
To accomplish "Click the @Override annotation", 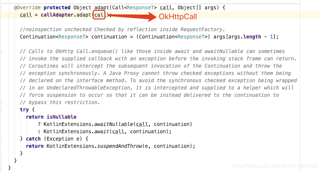I will [27, 8].
